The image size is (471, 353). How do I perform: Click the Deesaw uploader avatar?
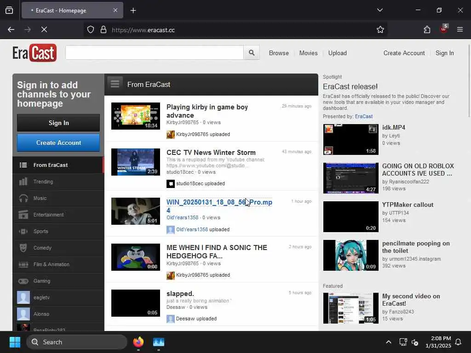[x=171, y=319]
